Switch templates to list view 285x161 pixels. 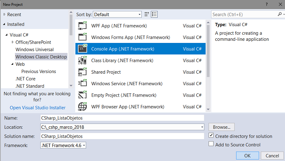pyautogui.click(x=154, y=14)
